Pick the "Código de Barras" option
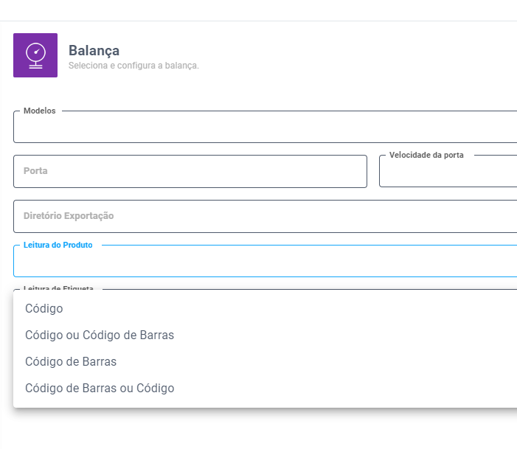The width and height of the screenshot is (517, 449). click(71, 362)
